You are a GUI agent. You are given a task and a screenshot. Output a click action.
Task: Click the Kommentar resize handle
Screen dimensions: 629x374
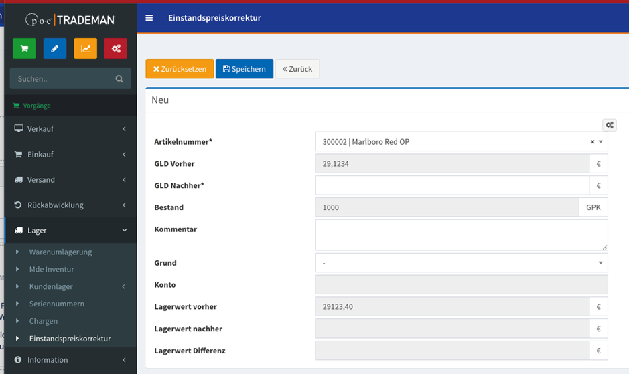(x=604, y=248)
